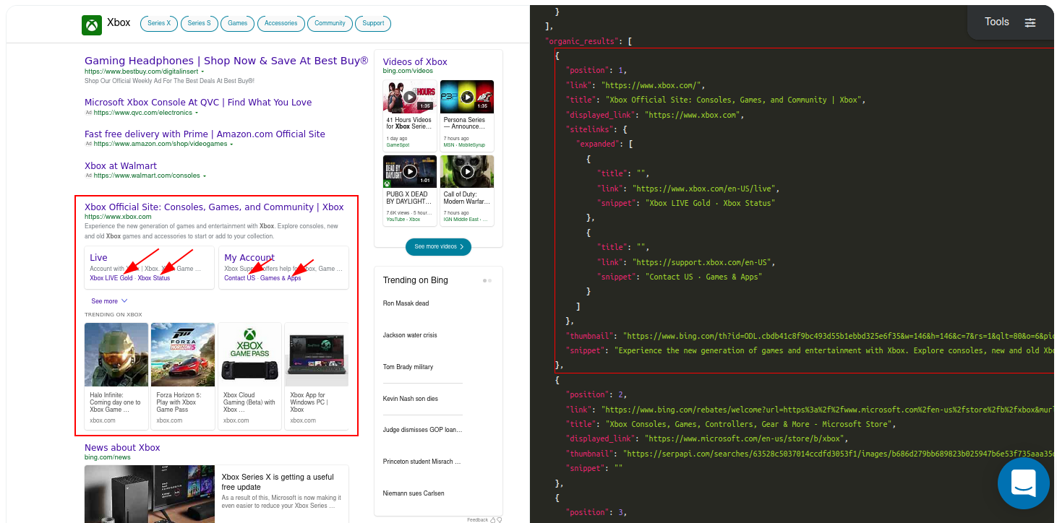Open the "Xbox Status" sitelink
The image size is (1057, 523).
click(x=155, y=277)
